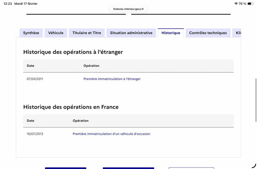Image resolution: width=257 pixels, height=169 pixels.
Task: Click the Première immatriculation à l'étranger link
Action: (x=112, y=79)
